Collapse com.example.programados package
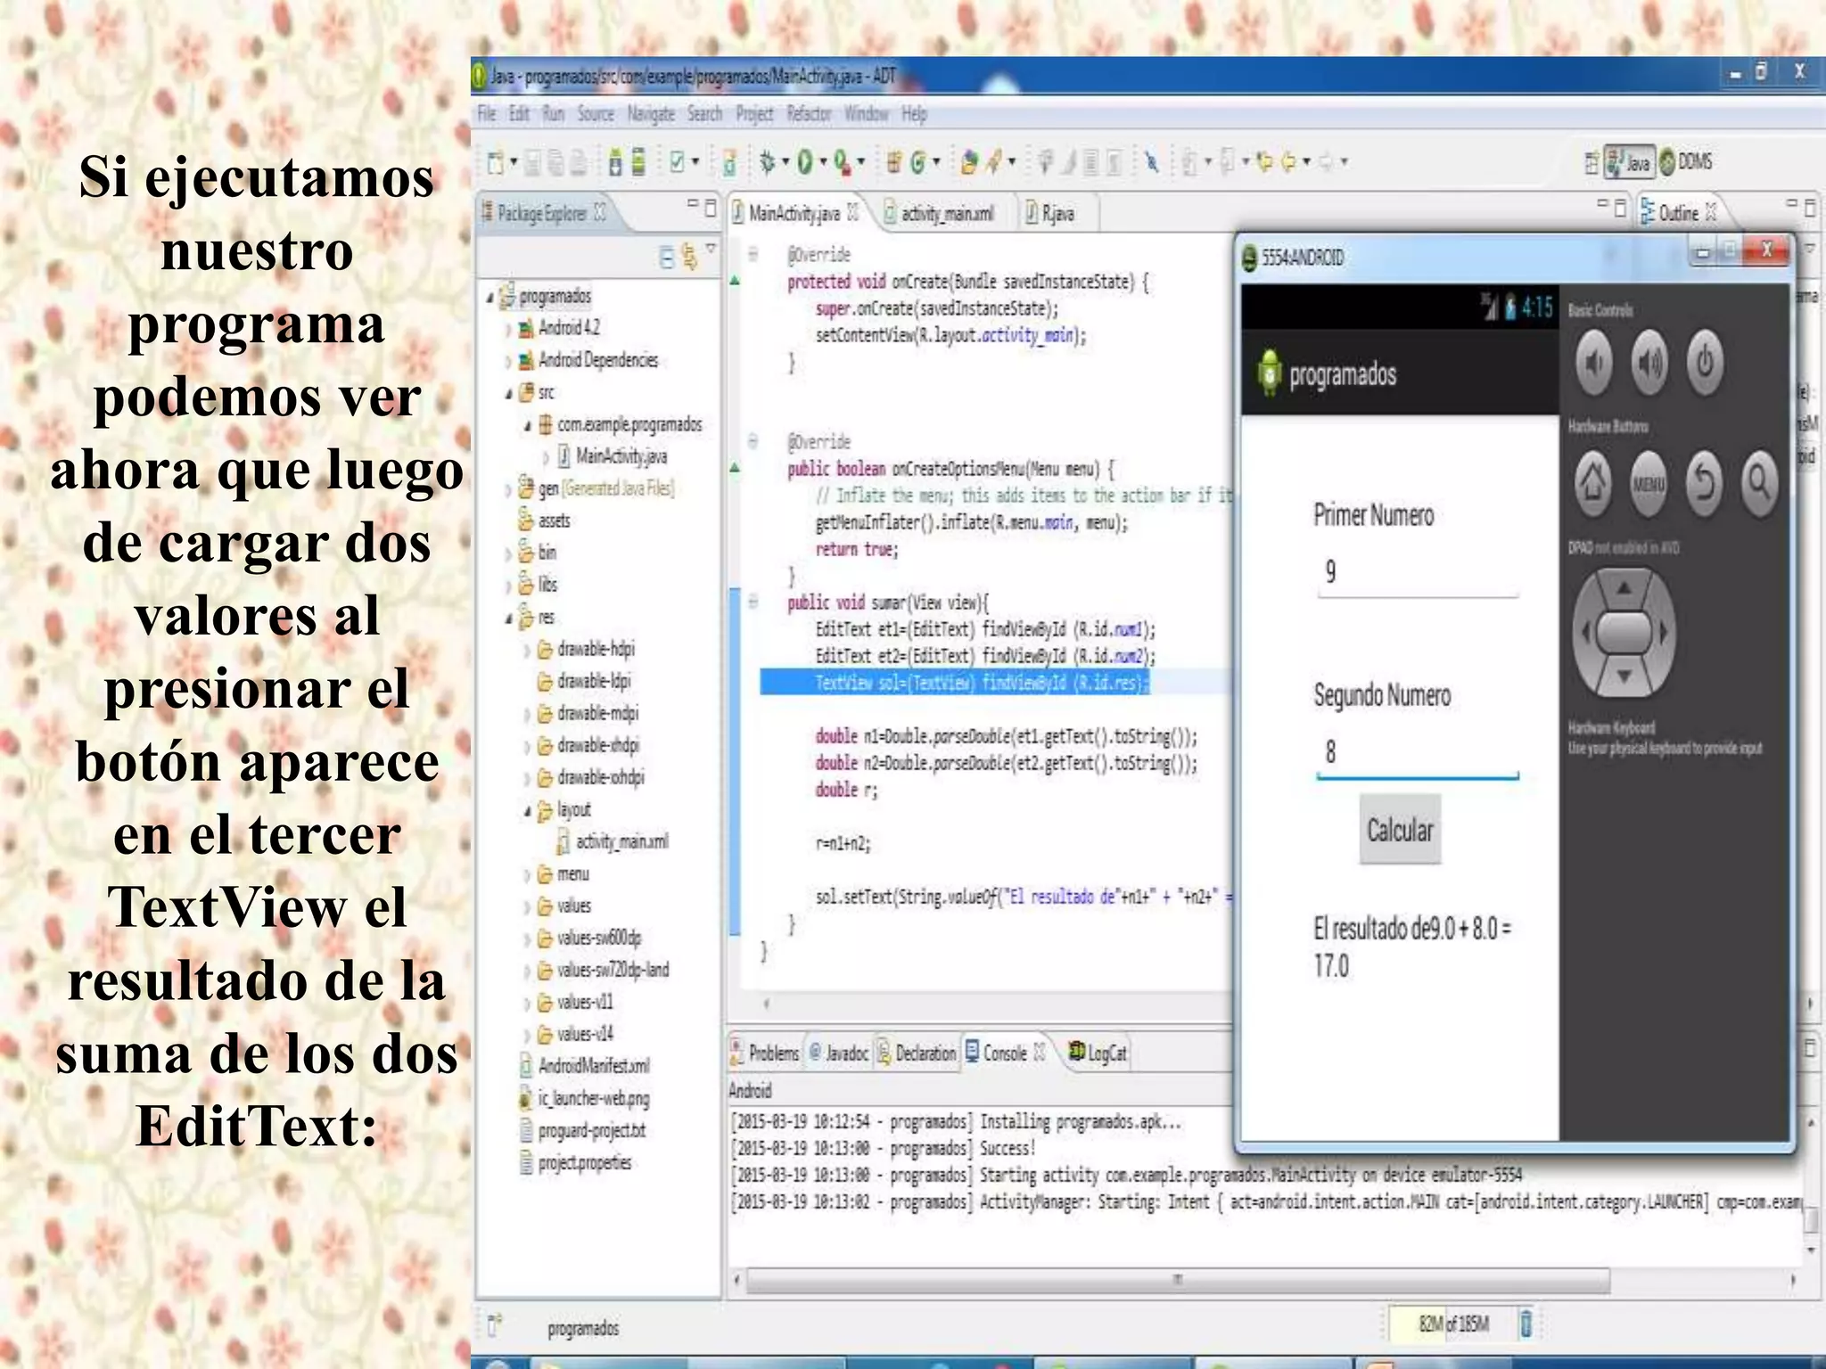The width and height of the screenshot is (1826, 1369). tap(527, 425)
